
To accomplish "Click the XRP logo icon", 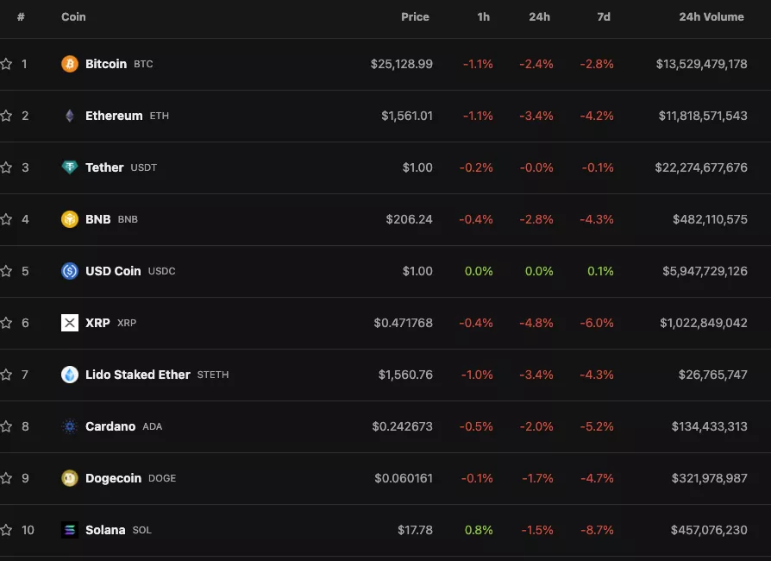I will (x=70, y=323).
